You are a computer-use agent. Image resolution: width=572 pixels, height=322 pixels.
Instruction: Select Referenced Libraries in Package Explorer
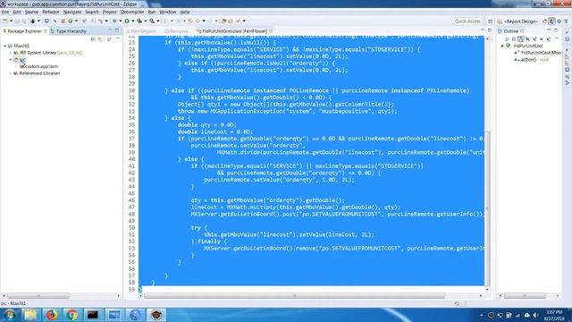coord(37,73)
